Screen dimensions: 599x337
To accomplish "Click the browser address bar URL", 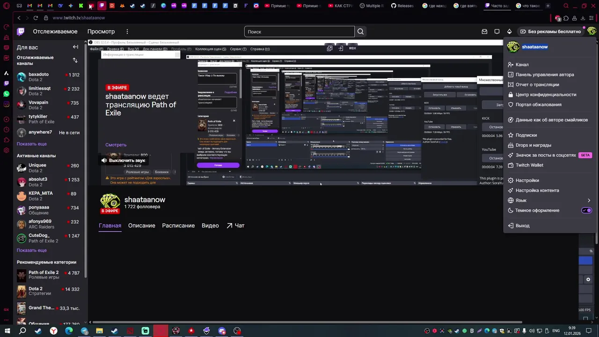I will [x=79, y=18].
